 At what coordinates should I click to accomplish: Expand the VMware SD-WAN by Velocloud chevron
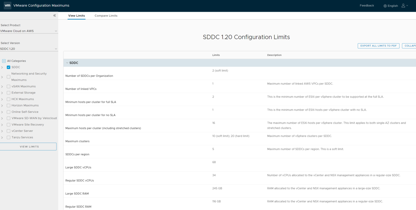pyautogui.click(x=2, y=118)
